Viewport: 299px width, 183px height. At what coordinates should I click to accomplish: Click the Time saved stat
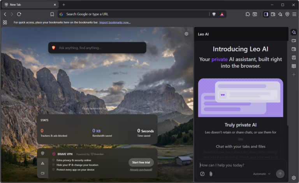pos(146,133)
